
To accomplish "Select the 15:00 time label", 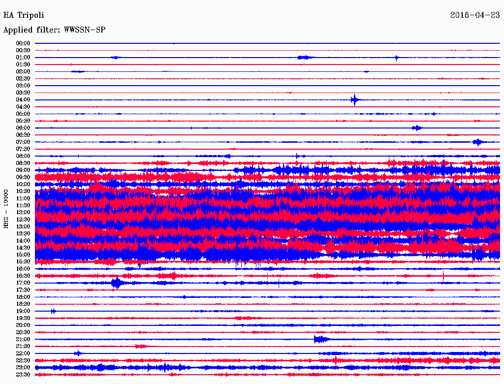I will click(x=23, y=255).
